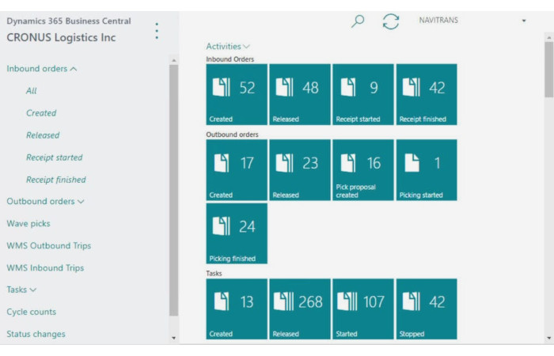Expand the Tasks menu group
The image size is (554, 356).
(21, 290)
